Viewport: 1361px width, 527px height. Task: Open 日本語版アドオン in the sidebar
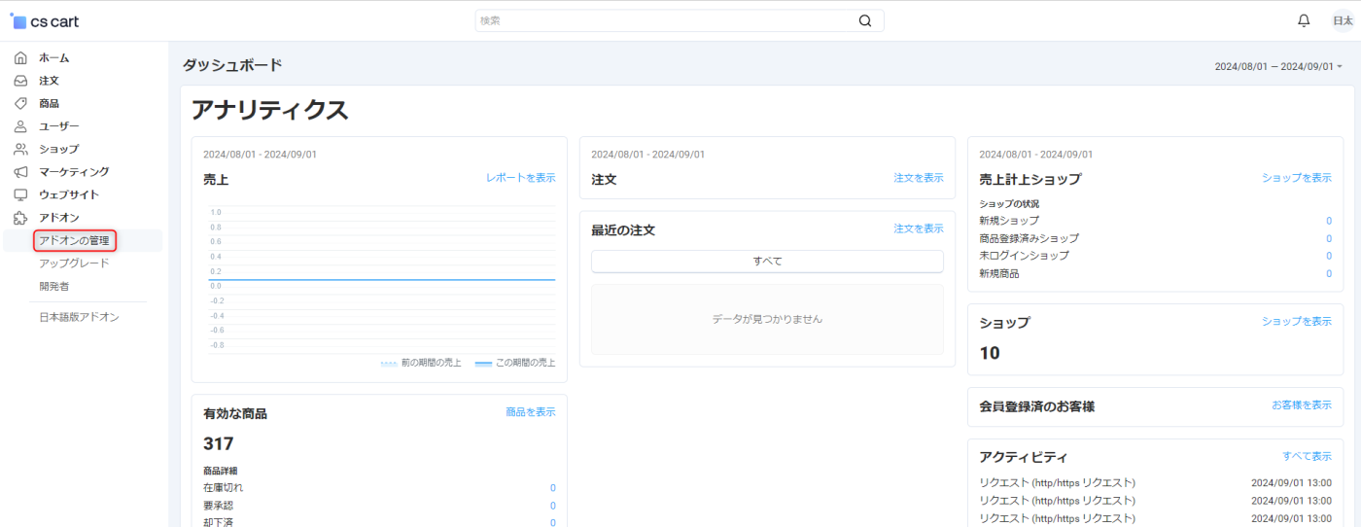click(79, 317)
